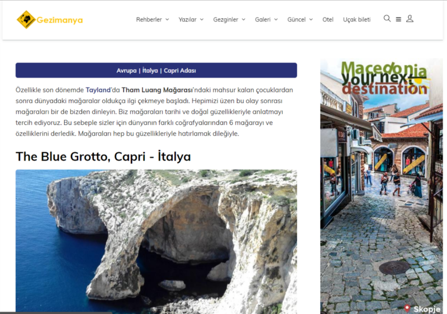Open the Blue Grotto cliff photo
447x314 pixels.
click(x=156, y=241)
